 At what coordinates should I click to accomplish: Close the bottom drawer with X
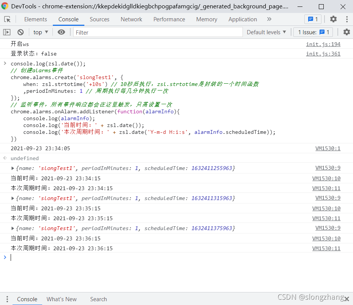click(x=347, y=299)
